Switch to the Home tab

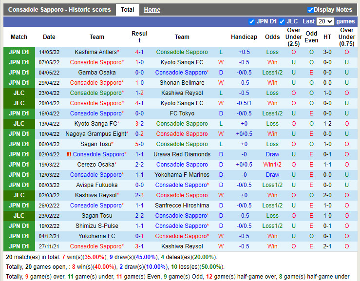[152, 10]
